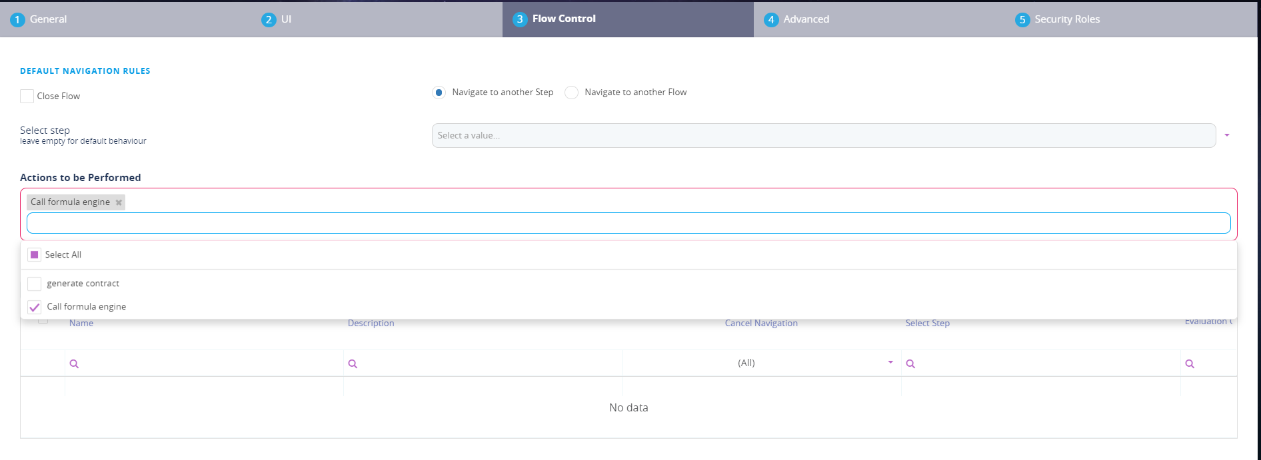Uncheck Call formula engine in dropdown list
Viewport: 1261px width, 460px height.
click(35, 307)
